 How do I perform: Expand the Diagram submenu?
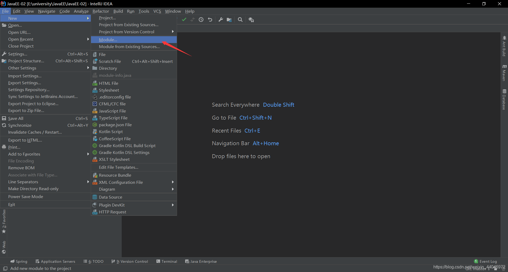(134, 189)
